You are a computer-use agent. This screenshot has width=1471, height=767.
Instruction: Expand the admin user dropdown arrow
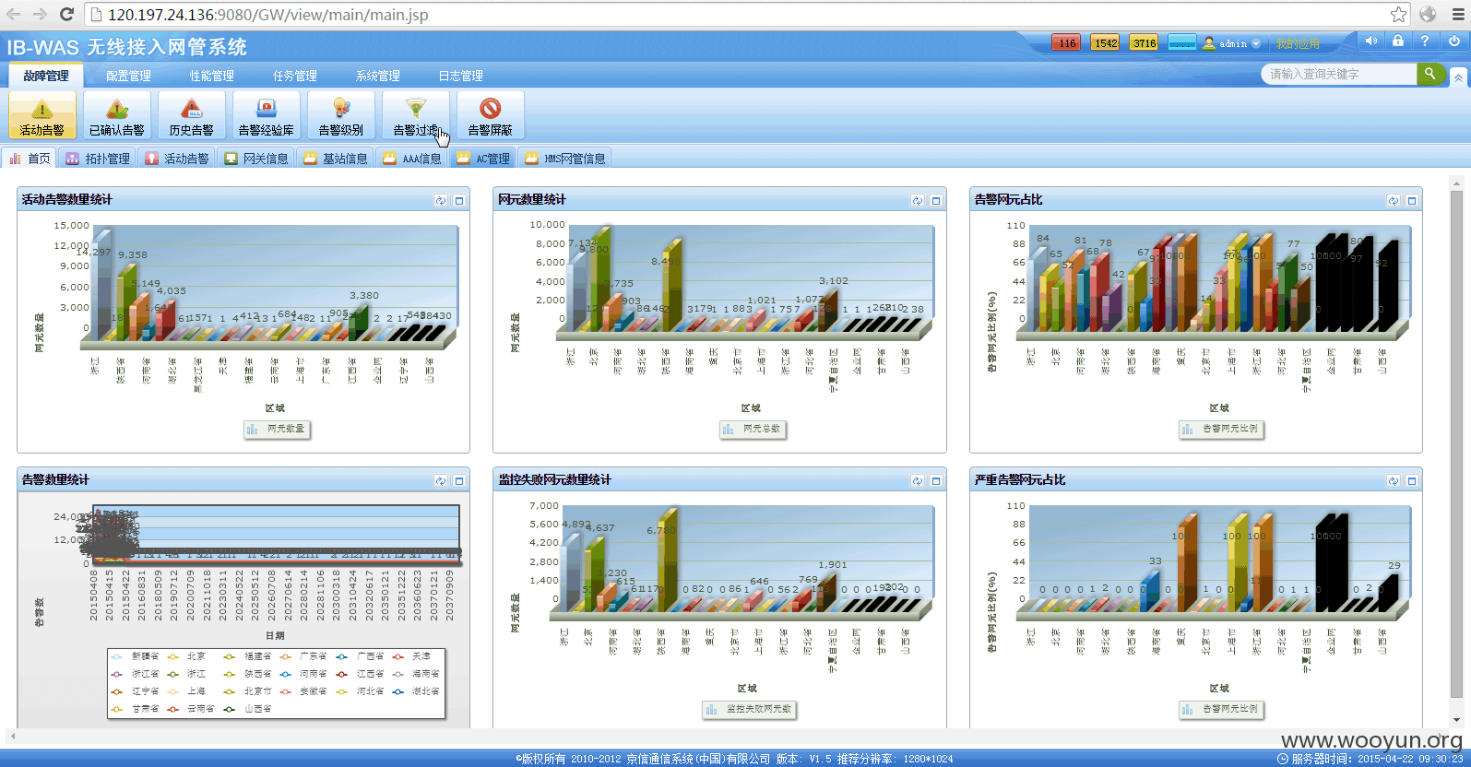1256,44
